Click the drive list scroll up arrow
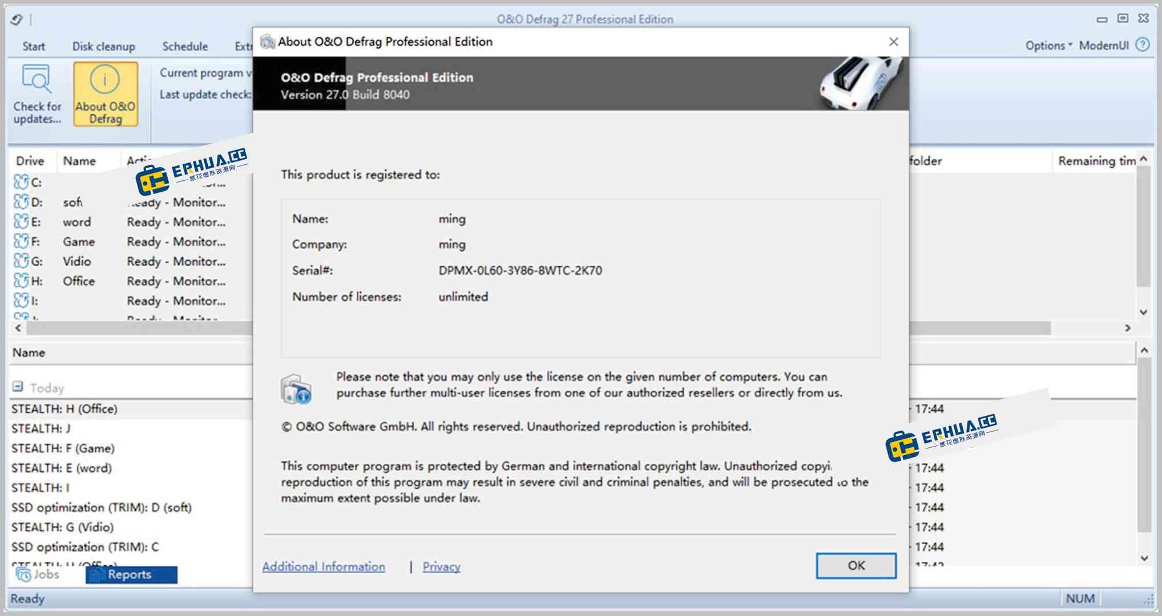 [x=1144, y=159]
